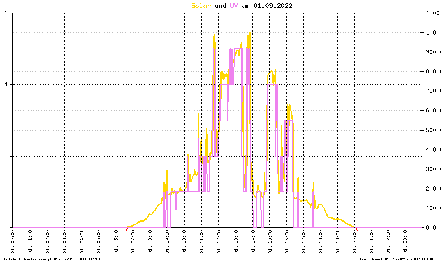The height and width of the screenshot is (262, 441).
Task: Click the time axis label '01. 11:00'
Action: pos(201,242)
